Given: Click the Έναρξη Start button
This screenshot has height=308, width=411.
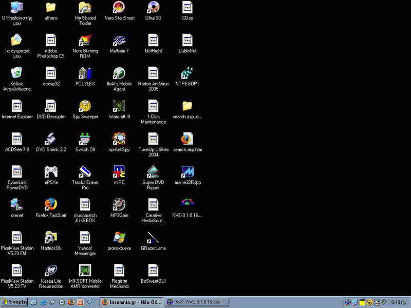Looking at the screenshot, I should pos(14,302).
